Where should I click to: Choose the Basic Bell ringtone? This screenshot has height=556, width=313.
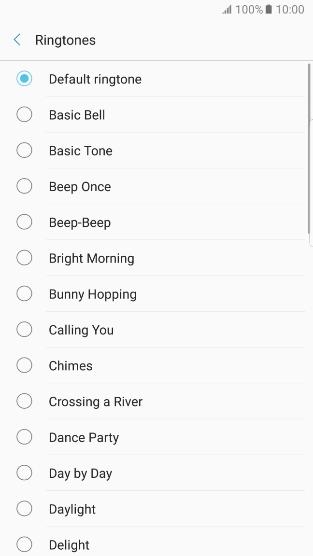click(x=76, y=114)
